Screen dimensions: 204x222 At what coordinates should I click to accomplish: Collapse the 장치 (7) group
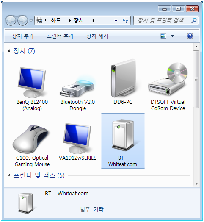tap(9, 50)
